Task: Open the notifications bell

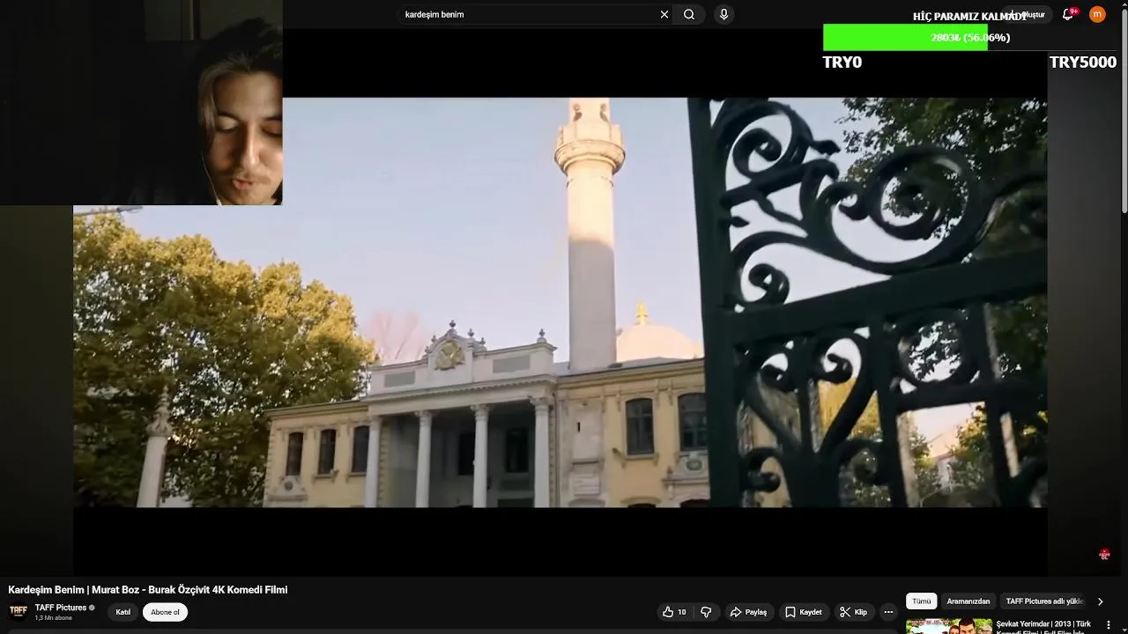Action: pos(1068,14)
